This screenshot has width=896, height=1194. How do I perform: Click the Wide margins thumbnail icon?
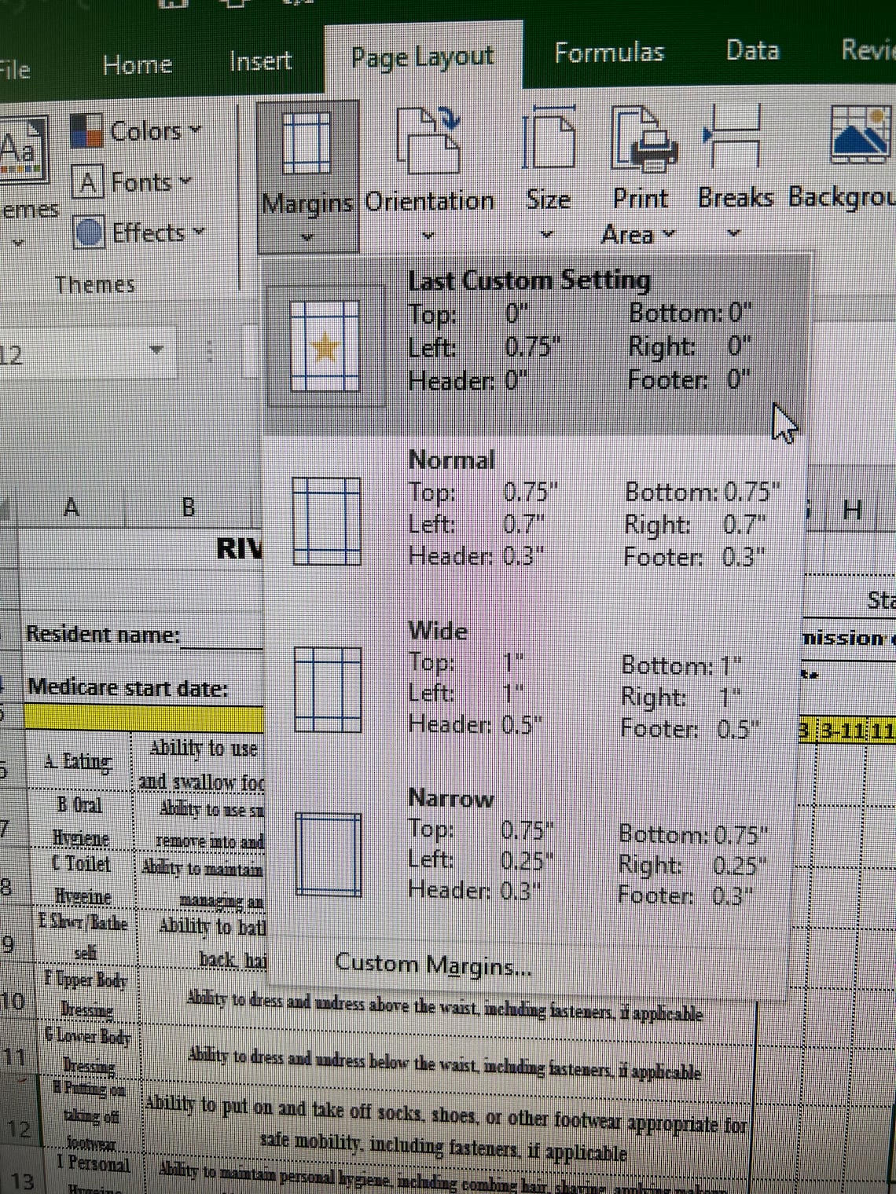(329, 690)
